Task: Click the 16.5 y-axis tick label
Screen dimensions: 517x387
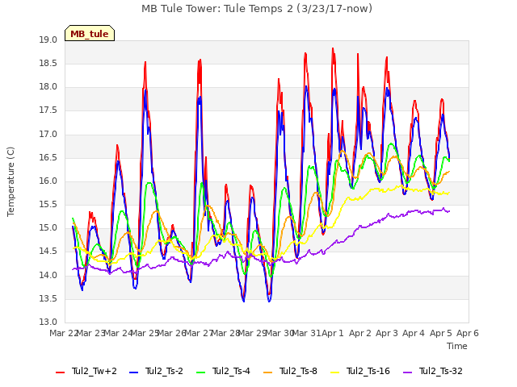Action: (48, 158)
